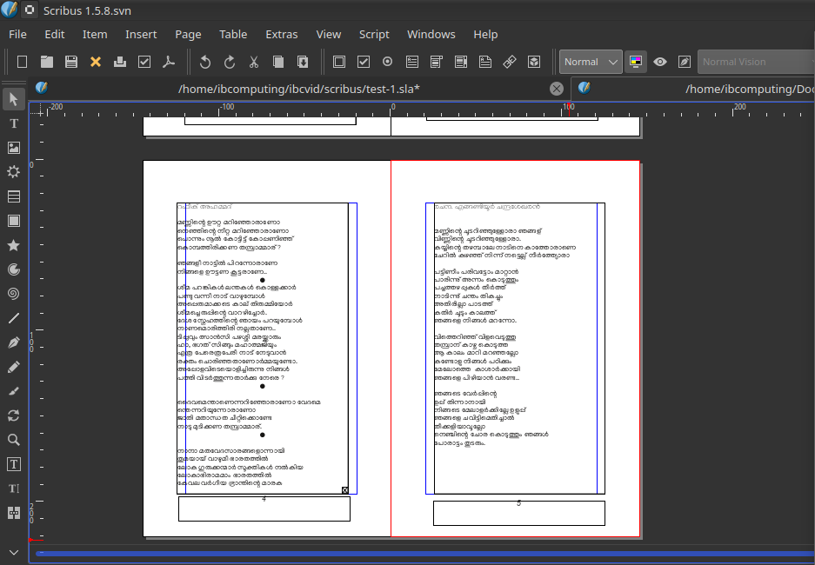Select the Polygon star tool
Image resolution: width=815 pixels, height=565 pixels.
pos(14,245)
